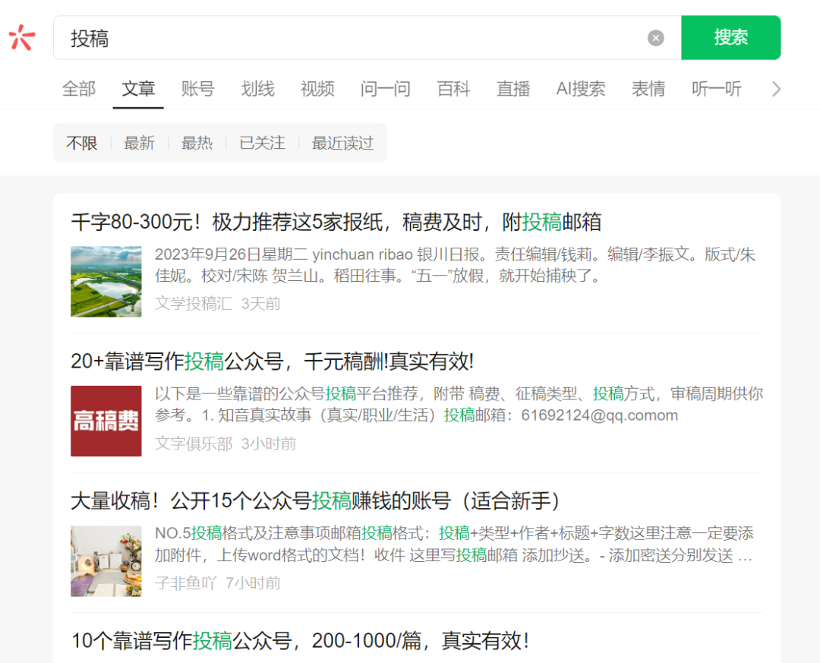Open the 听一听 tab
This screenshot has width=820, height=663.
pyautogui.click(x=716, y=89)
